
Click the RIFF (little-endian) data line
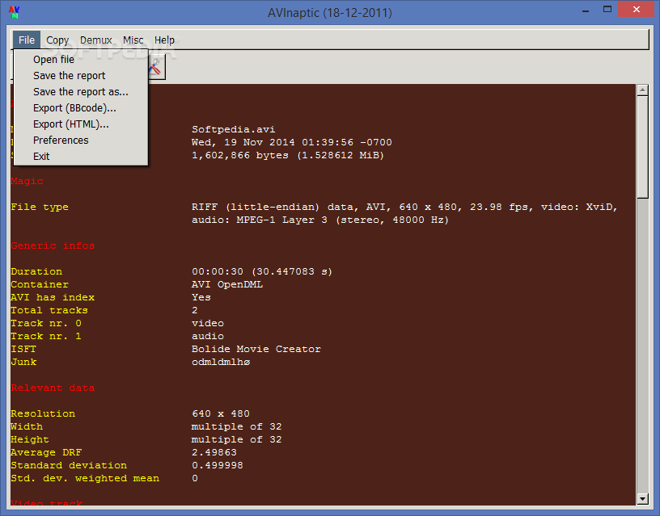pyautogui.click(x=404, y=208)
